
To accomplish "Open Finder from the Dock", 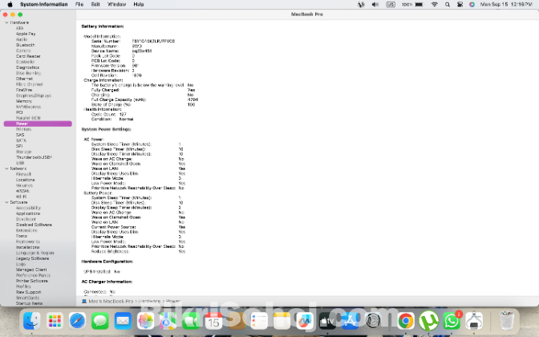I will (x=31, y=321).
